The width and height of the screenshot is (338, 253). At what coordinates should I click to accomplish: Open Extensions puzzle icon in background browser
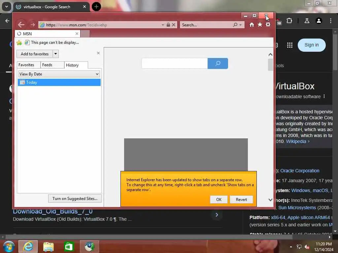[289, 21]
